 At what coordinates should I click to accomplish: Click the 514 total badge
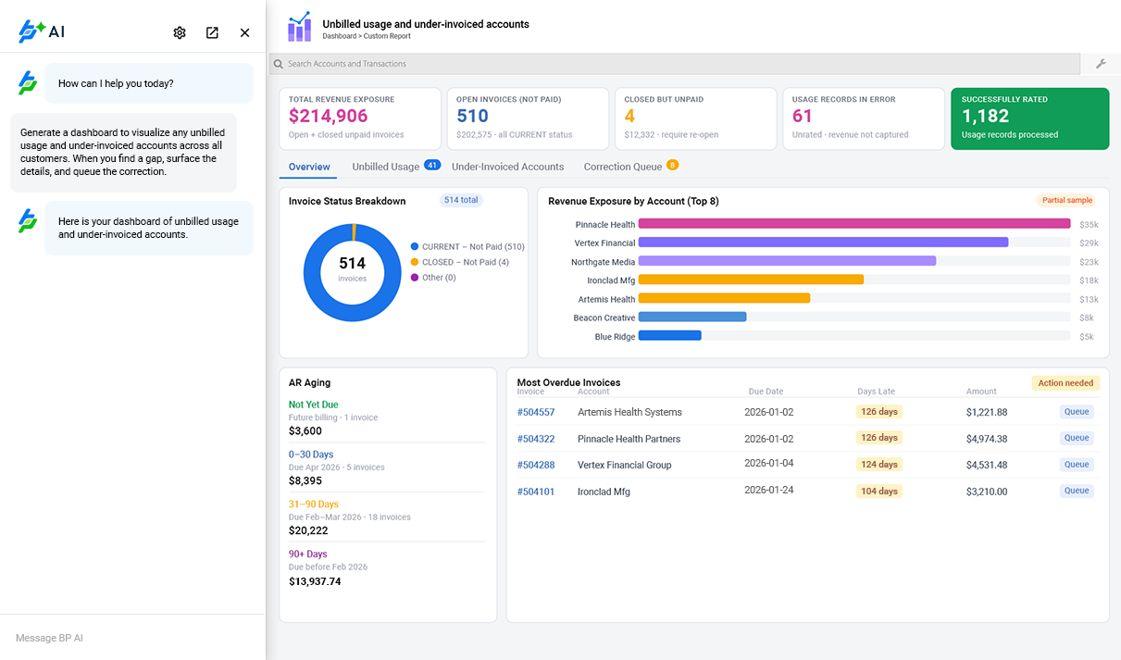tap(461, 200)
